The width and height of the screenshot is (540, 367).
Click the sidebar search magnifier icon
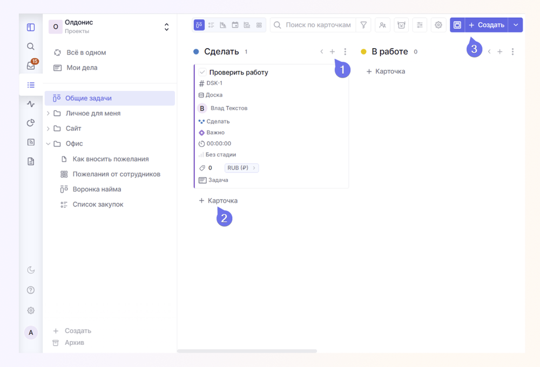tap(31, 46)
